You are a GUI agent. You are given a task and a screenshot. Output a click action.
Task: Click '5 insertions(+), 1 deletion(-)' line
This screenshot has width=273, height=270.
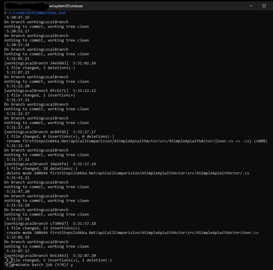click(x=59, y=260)
